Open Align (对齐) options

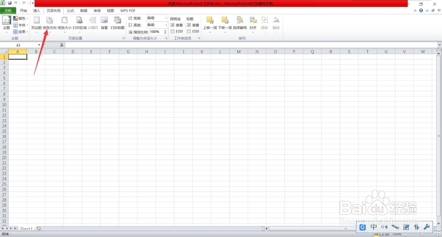click(x=253, y=24)
